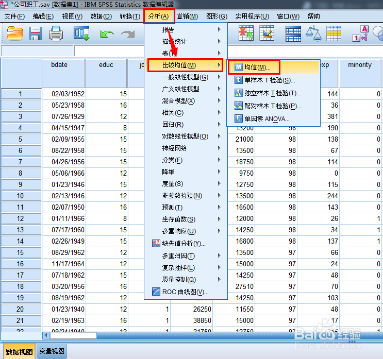Open the 窗口(W) menu
The image size is (383, 359).
click(x=288, y=16)
